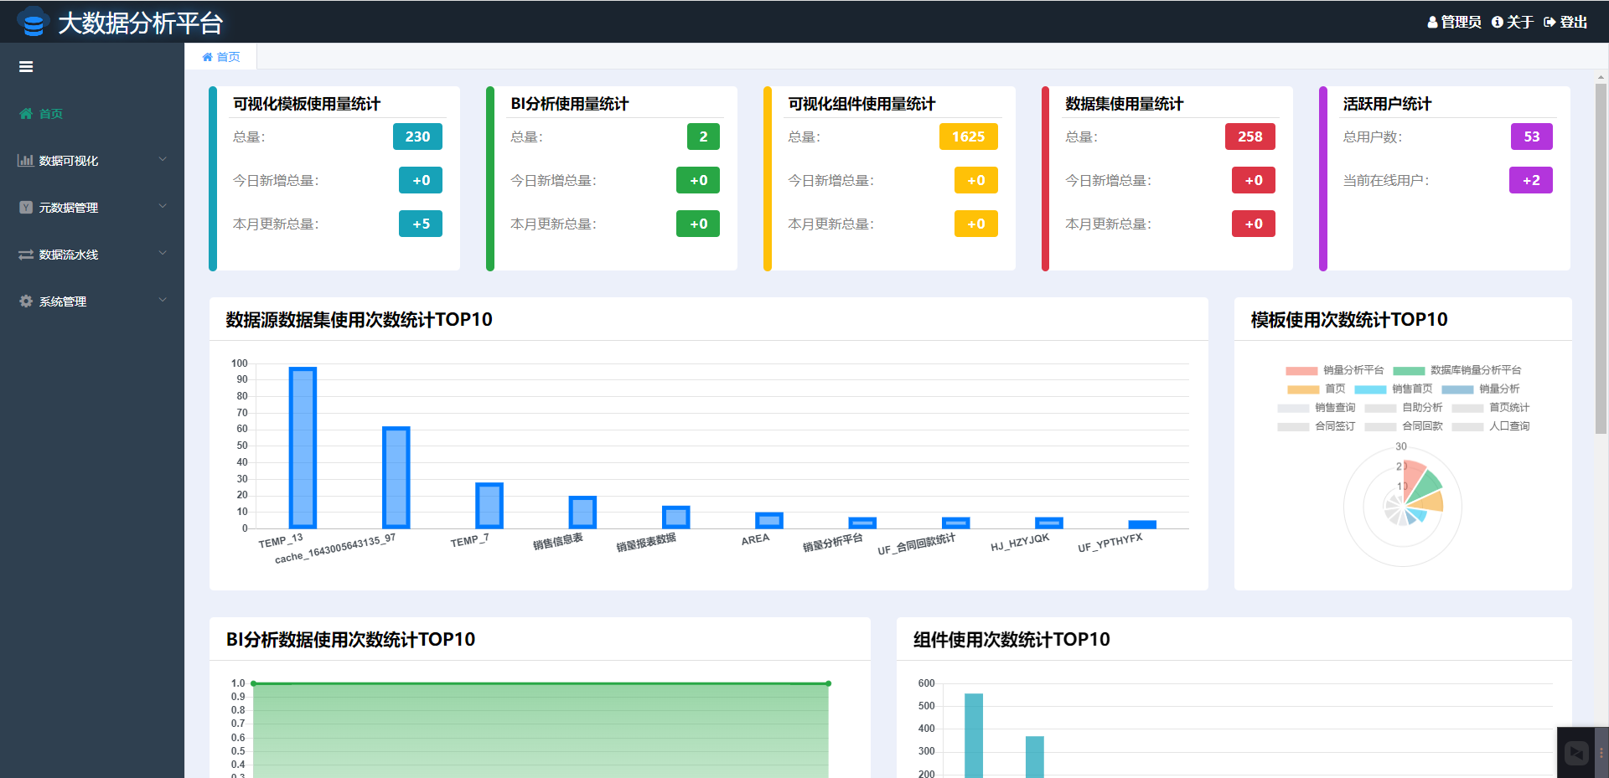Open the 数据可视化 menu item
This screenshot has width=1609, height=778.
[92, 160]
